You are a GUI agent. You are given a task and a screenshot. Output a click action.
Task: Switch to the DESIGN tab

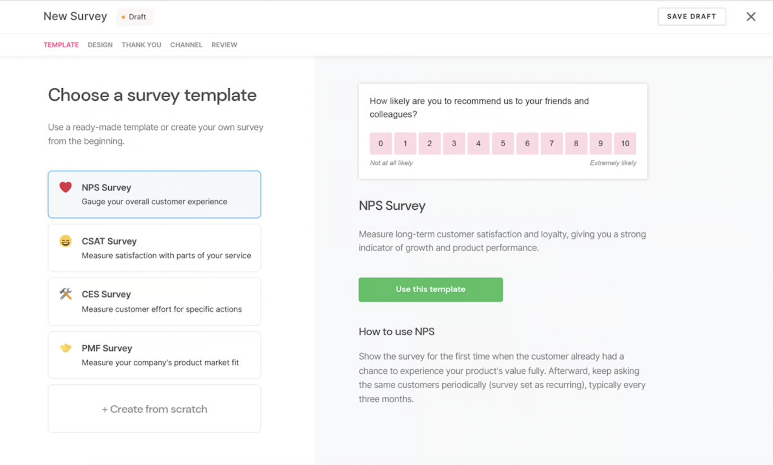(x=100, y=45)
